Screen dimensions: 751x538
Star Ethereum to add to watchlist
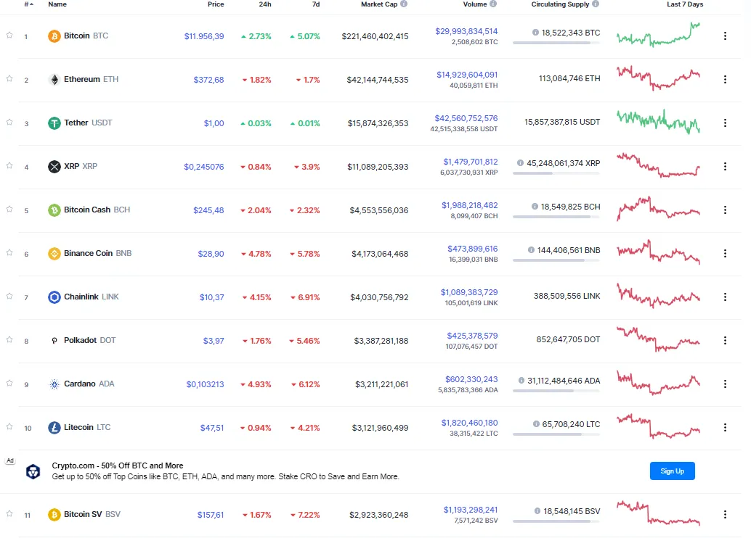point(9,78)
